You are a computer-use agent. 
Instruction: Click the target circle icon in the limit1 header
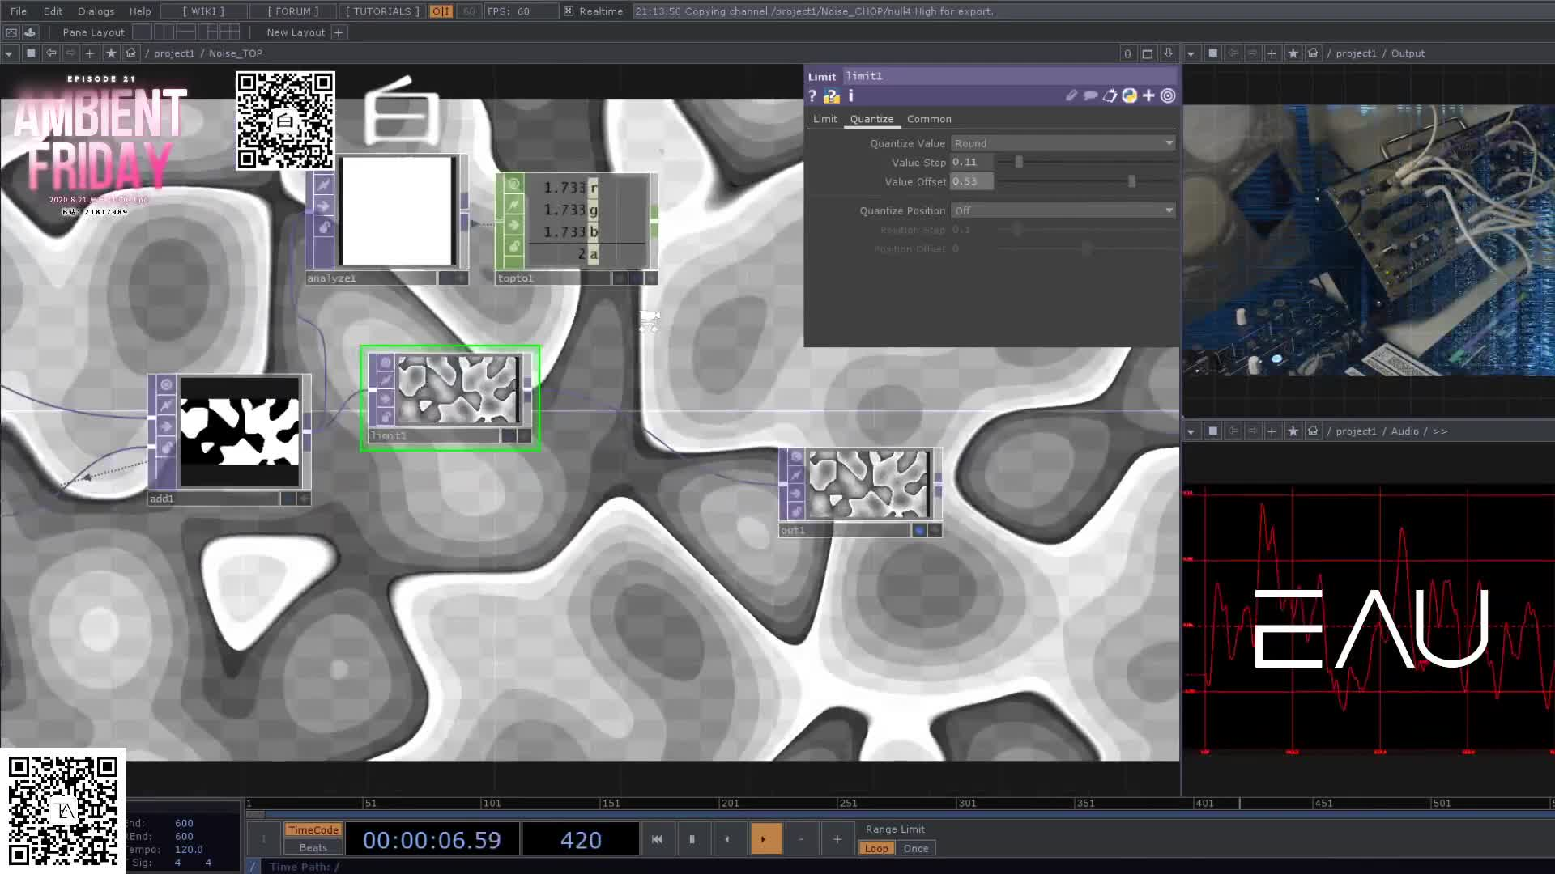click(x=1168, y=95)
